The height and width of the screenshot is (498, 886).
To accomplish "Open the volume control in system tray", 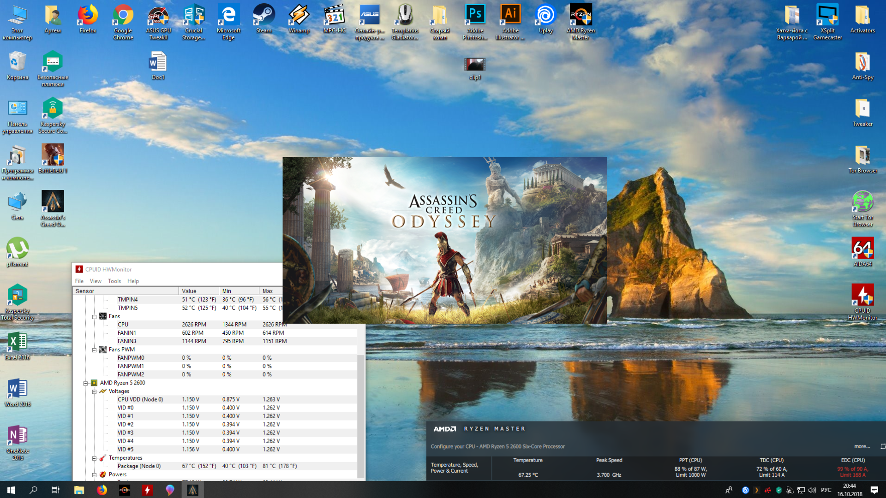I will coord(812,490).
